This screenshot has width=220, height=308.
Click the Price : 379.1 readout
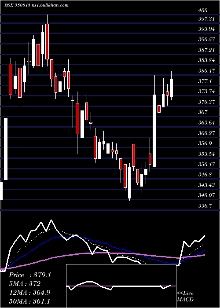tap(30, 275)
